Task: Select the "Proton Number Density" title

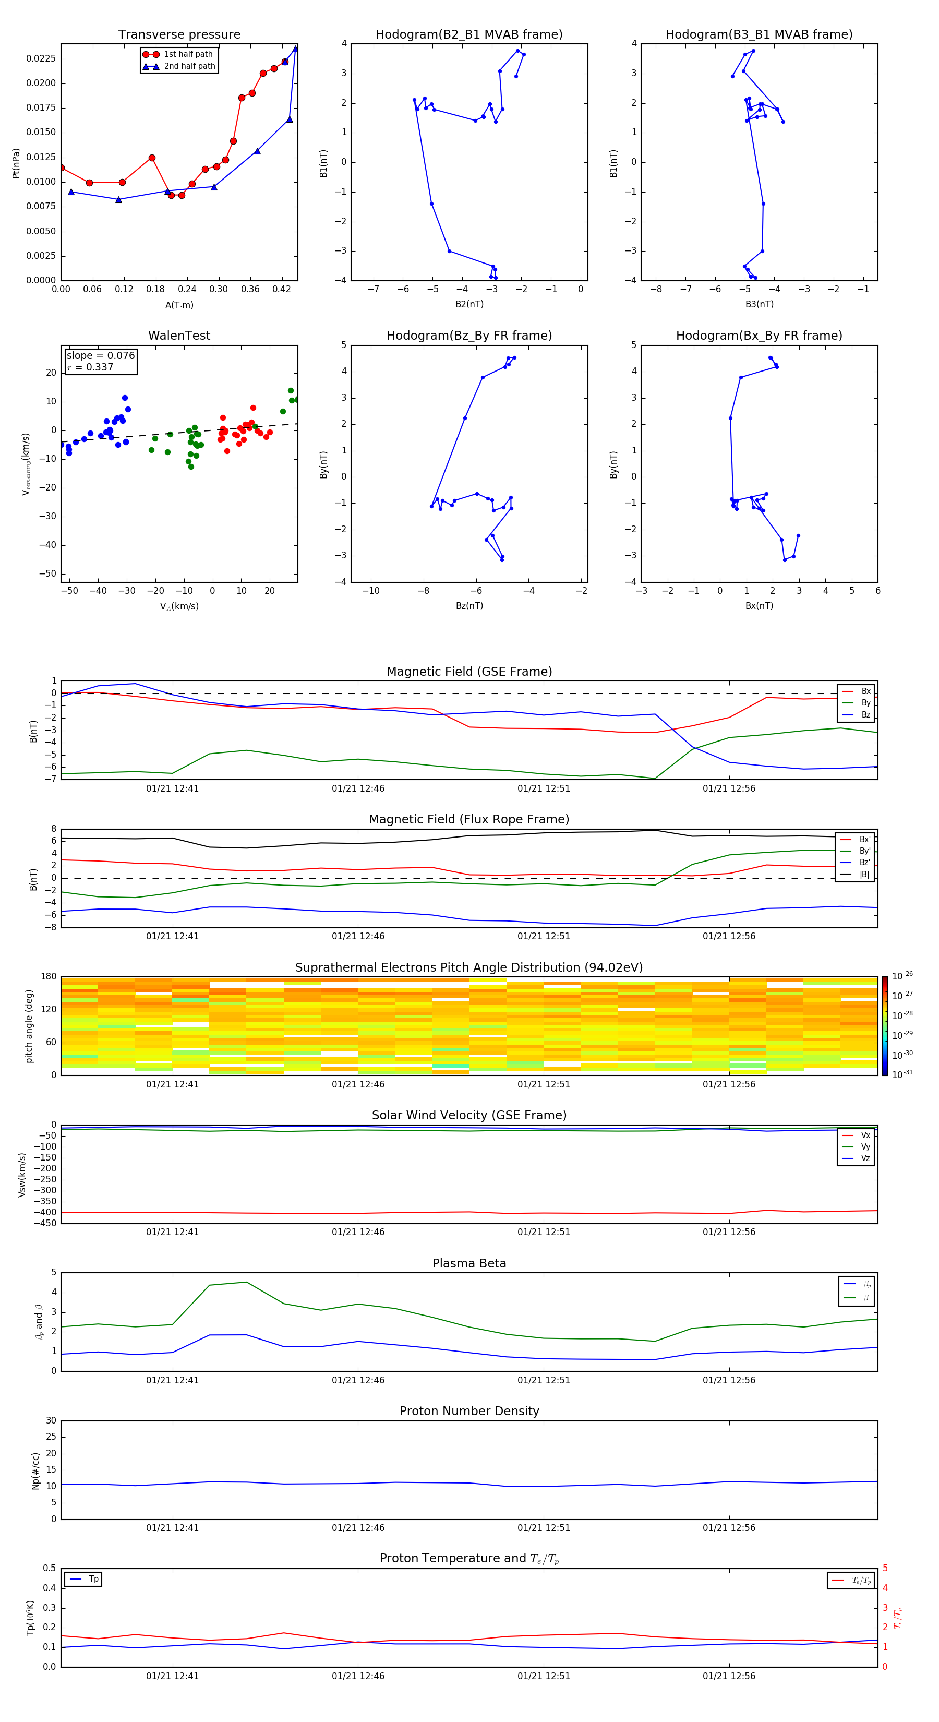Action: [x=469, y=1411]
